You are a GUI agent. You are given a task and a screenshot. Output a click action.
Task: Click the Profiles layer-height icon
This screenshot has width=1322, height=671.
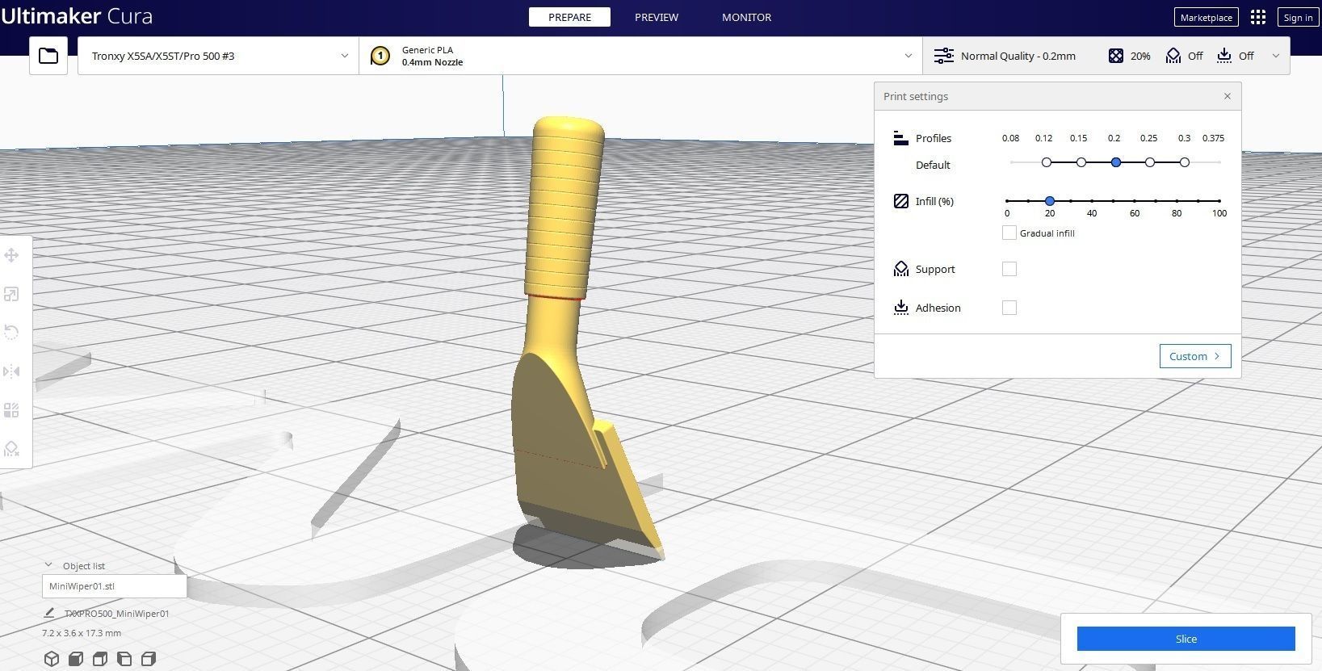click(x=901, y=138)
